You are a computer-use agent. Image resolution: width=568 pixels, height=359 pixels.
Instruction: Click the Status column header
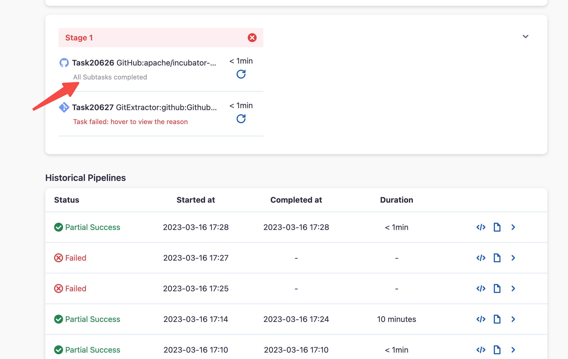(67, 200)
